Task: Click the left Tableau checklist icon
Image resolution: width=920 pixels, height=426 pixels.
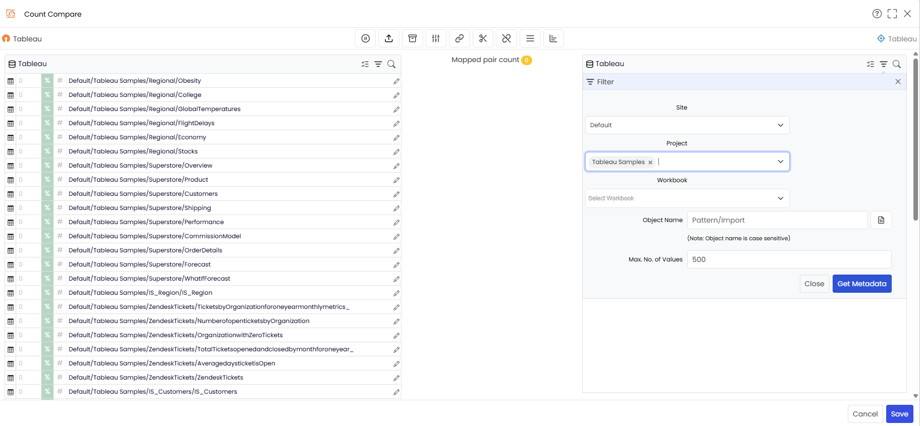Action: 365,64
